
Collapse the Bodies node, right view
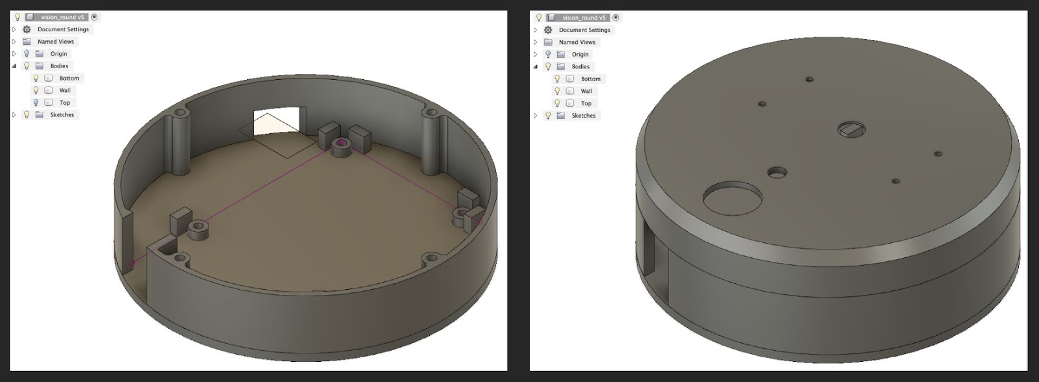(x=536, y=66)
